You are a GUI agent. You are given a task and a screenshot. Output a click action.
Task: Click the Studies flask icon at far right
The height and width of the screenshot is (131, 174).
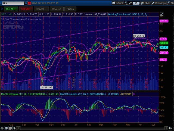click(x=170, y=3)
